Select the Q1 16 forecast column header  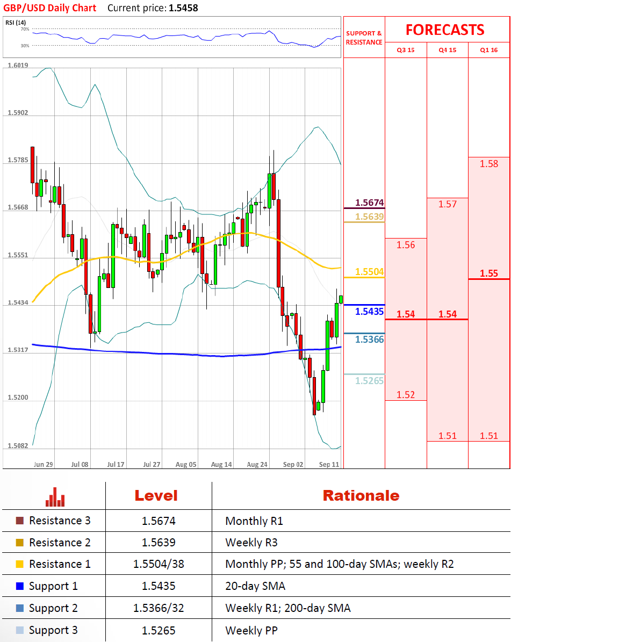489,50
